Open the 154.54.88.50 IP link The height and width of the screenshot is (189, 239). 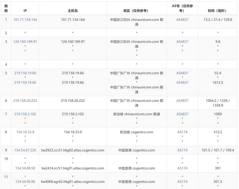click(25, 168)
